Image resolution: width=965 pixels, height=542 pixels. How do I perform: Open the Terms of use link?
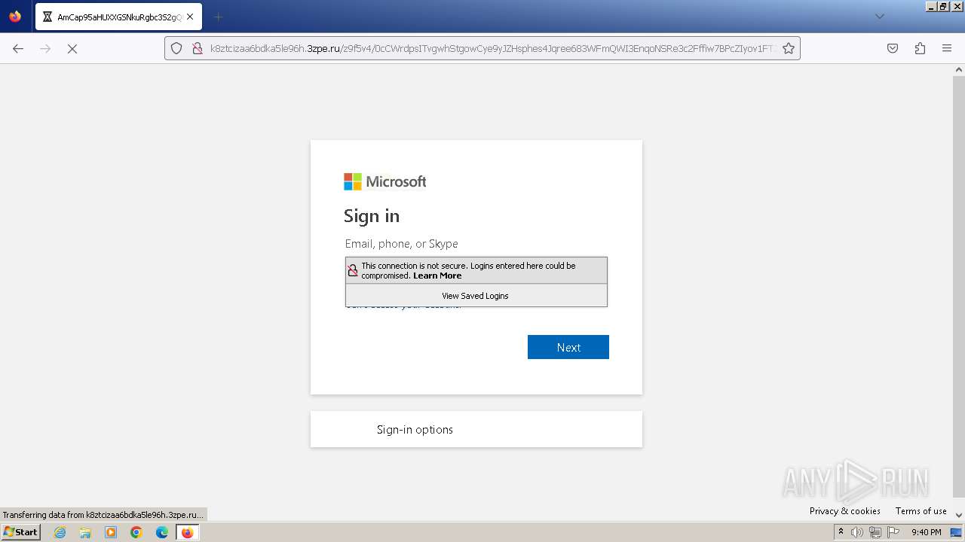[921, 510]
